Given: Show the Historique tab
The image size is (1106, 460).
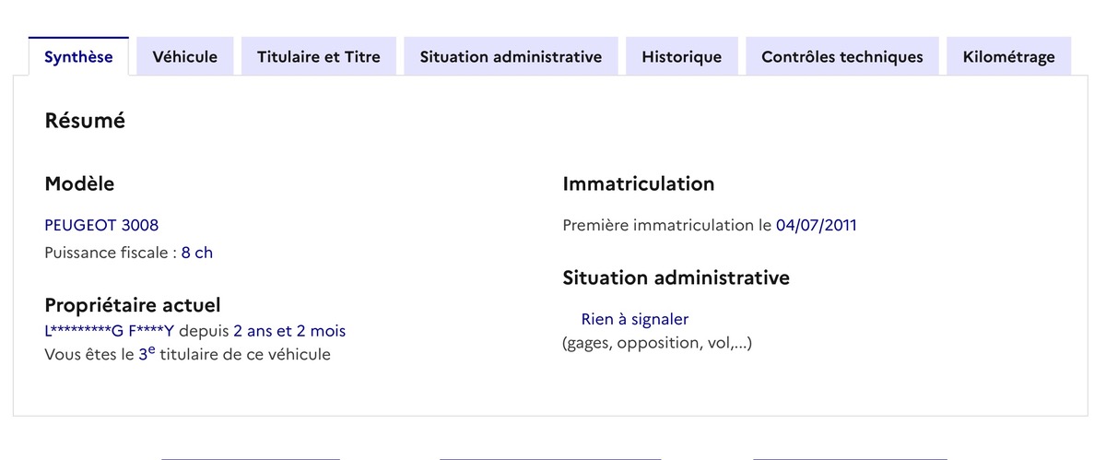Looking at the screenshot, I should 681,57.
